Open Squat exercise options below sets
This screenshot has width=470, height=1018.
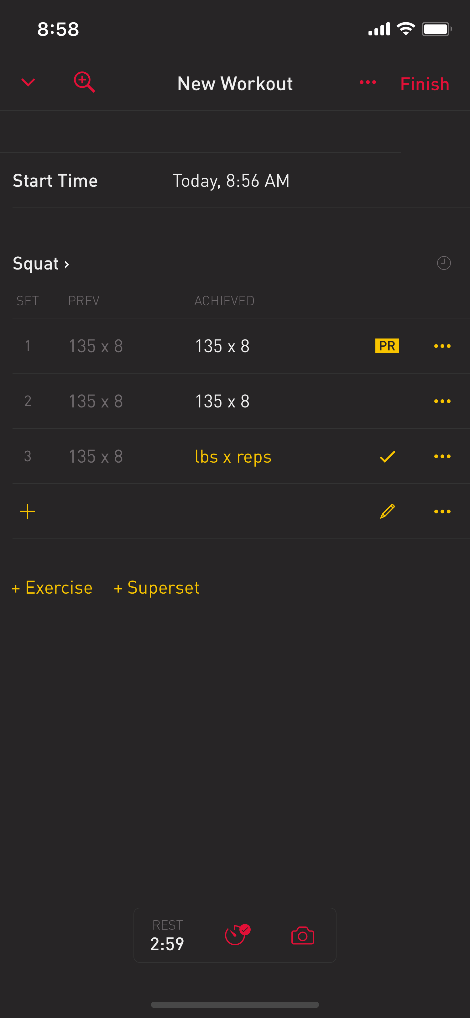(x=442, y=512)
